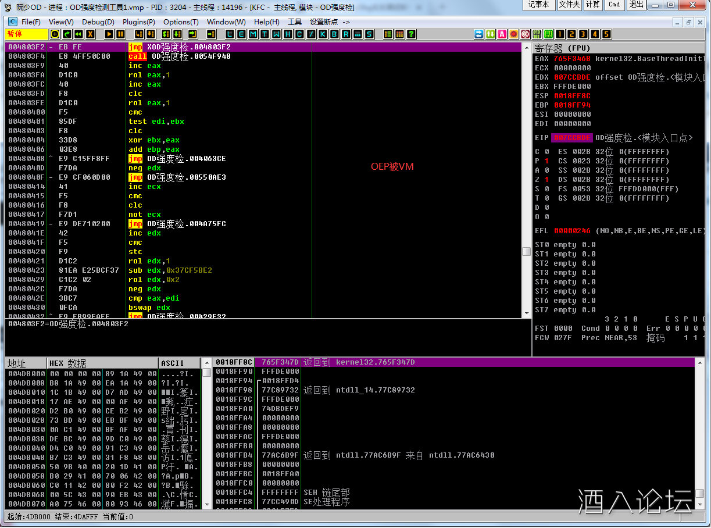Click the disassembly pane vertical scrollbar thumb
Viewport: 711px width, 528px height.
pyautogui.click(x=526, y=252)
